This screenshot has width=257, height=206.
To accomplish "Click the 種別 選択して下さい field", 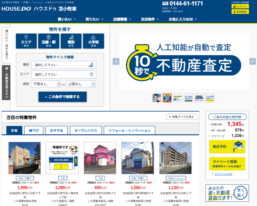I will [64, 65].
